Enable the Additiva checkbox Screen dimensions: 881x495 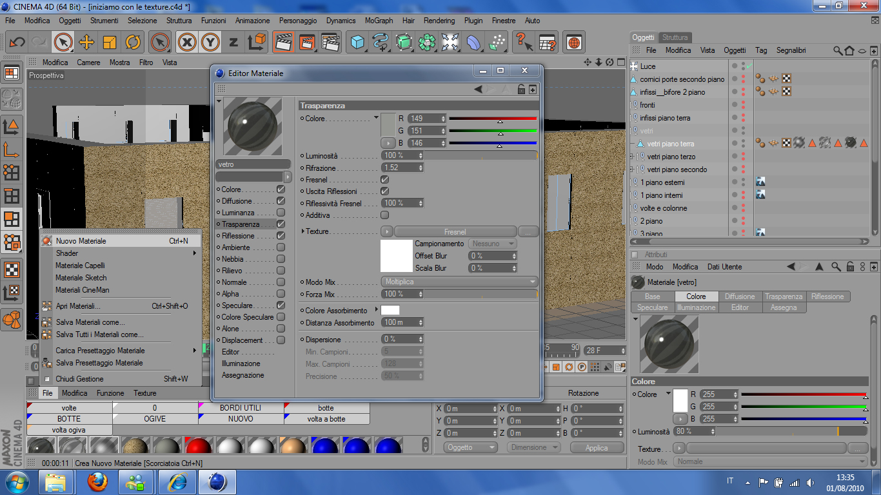385,215
